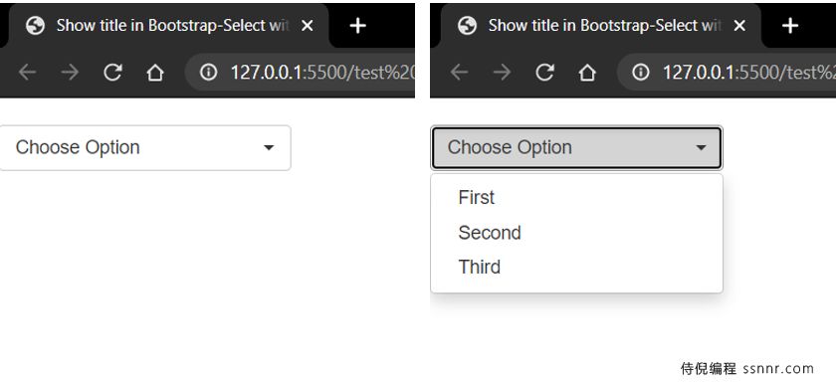The image size is (836, 384).
Task: Click reload icon in right browser
Action: pos(544,72)
